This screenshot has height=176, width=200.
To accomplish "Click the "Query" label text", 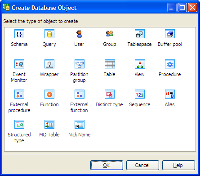I will point(49,45).
